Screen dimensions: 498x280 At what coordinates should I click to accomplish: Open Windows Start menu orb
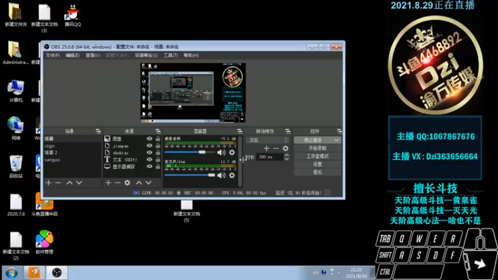11,273
